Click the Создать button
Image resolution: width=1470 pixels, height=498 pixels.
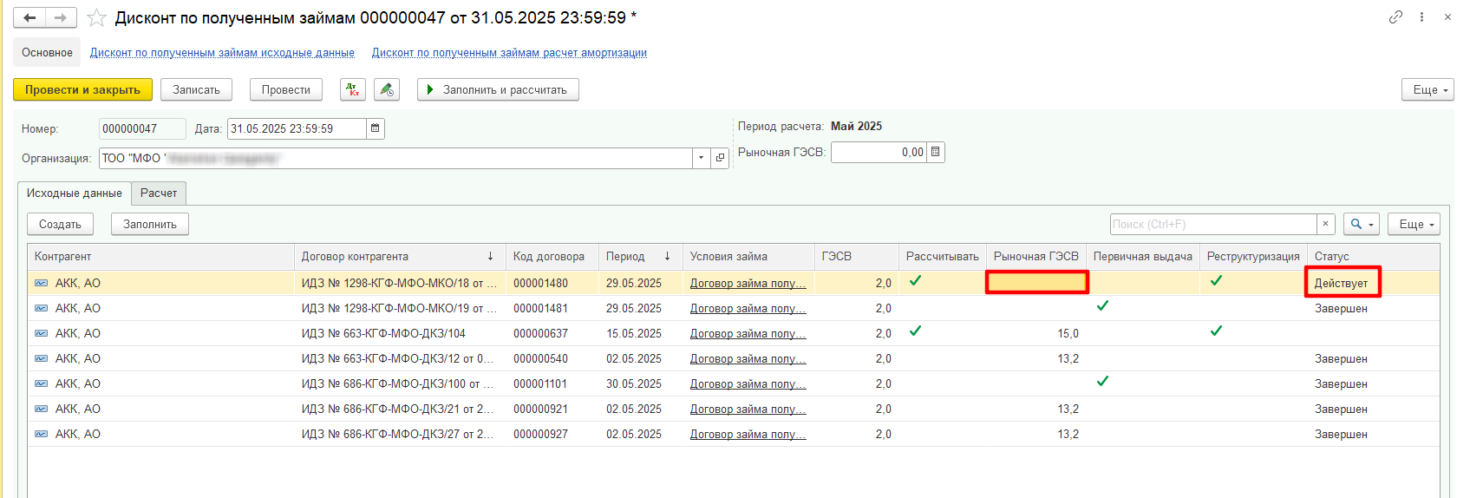tap(60, 224)
